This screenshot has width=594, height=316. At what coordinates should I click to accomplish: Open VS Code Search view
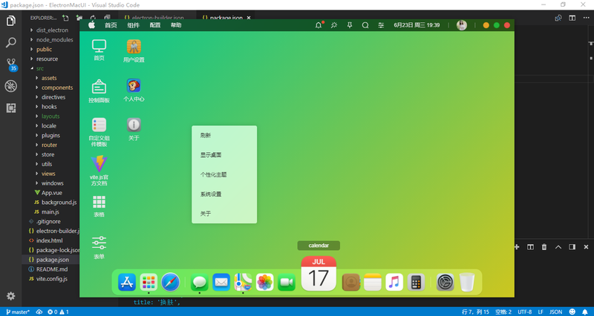click(x=11, y=42)
